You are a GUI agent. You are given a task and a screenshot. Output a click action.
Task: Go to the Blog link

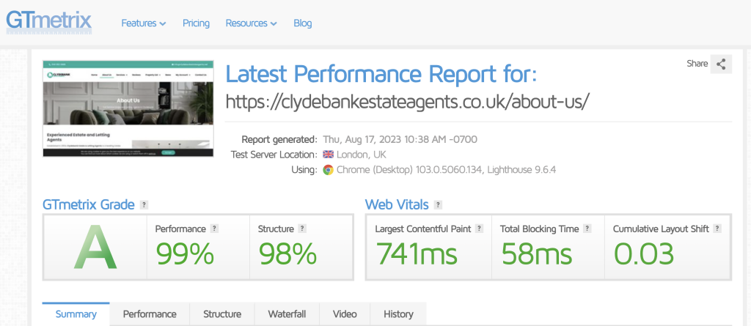(303, 23)
